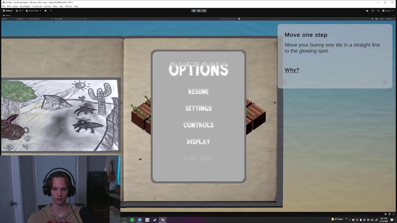Open the Game view three-dot options menu
Screen dimensions: 397x223
tap(394, 15)
